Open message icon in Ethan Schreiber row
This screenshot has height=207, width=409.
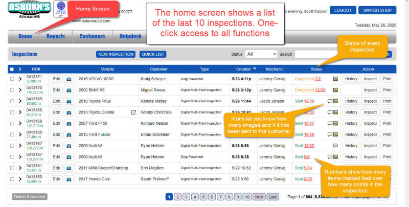[330, 134]
